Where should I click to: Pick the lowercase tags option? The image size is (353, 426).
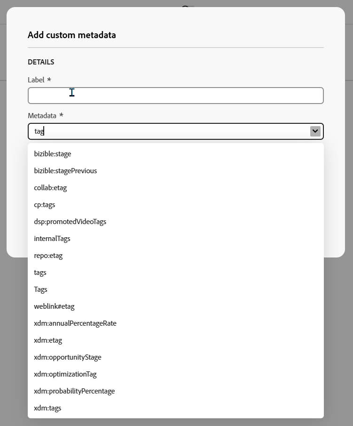pos(40,273)
